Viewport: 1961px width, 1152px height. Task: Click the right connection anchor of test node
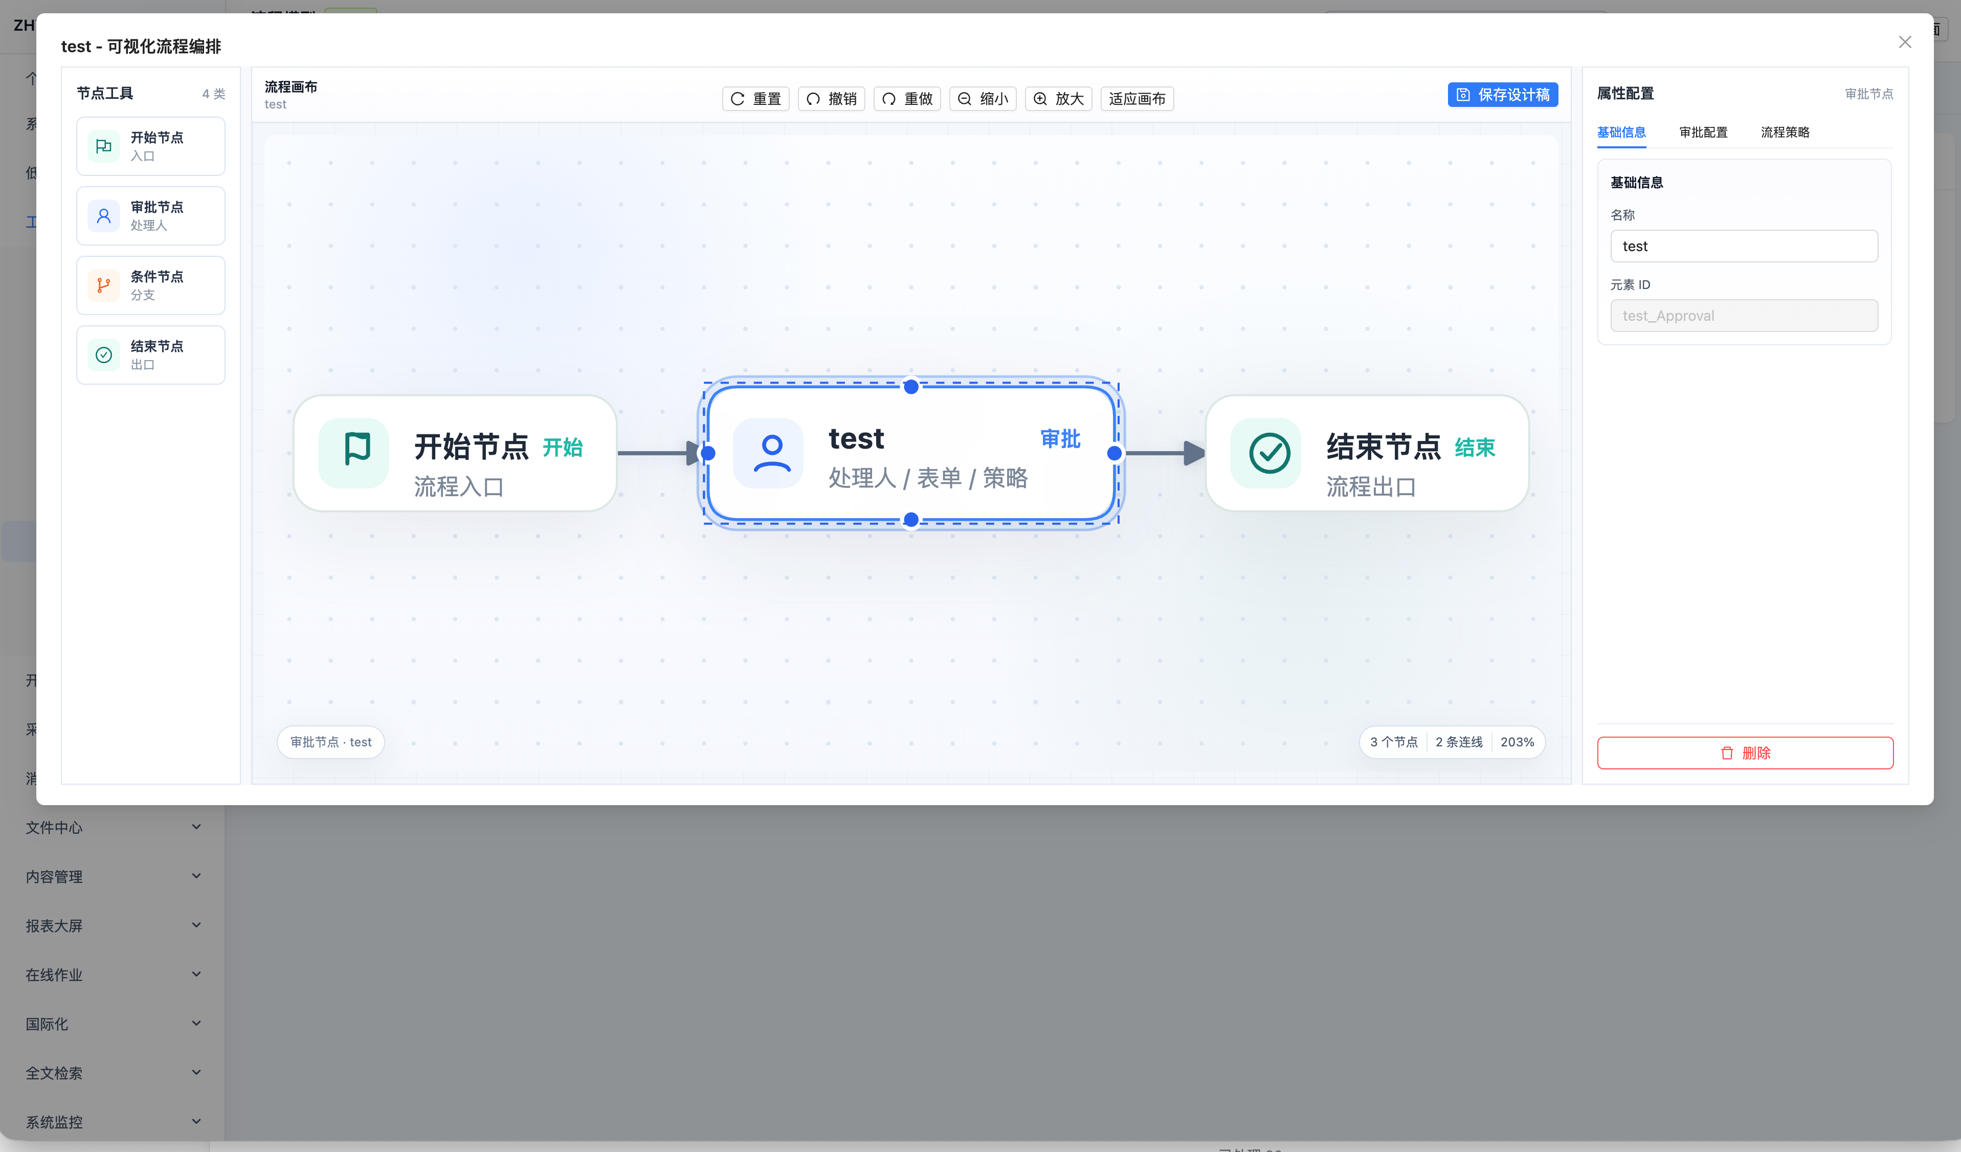(1115, 453)
